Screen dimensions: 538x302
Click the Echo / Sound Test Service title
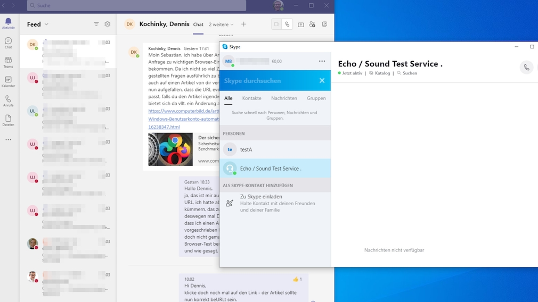[x=390, y=64]
